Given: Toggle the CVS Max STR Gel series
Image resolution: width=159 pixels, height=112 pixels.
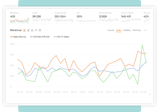Looking at the screenshot, I should pyautogui.click(x=40, y=37).
